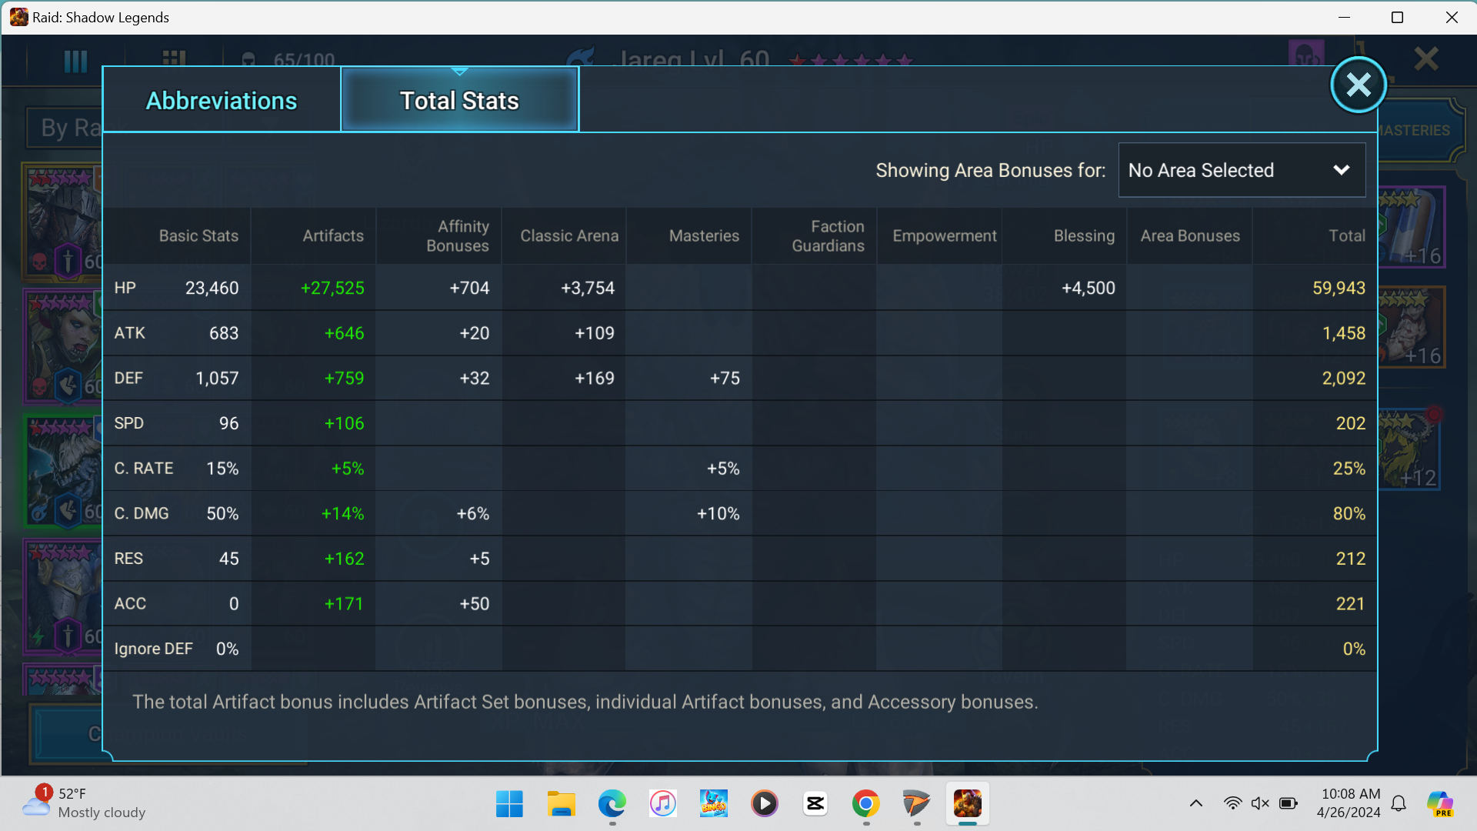Open iTunes music app from the taskbar

(x=662, y=804)
